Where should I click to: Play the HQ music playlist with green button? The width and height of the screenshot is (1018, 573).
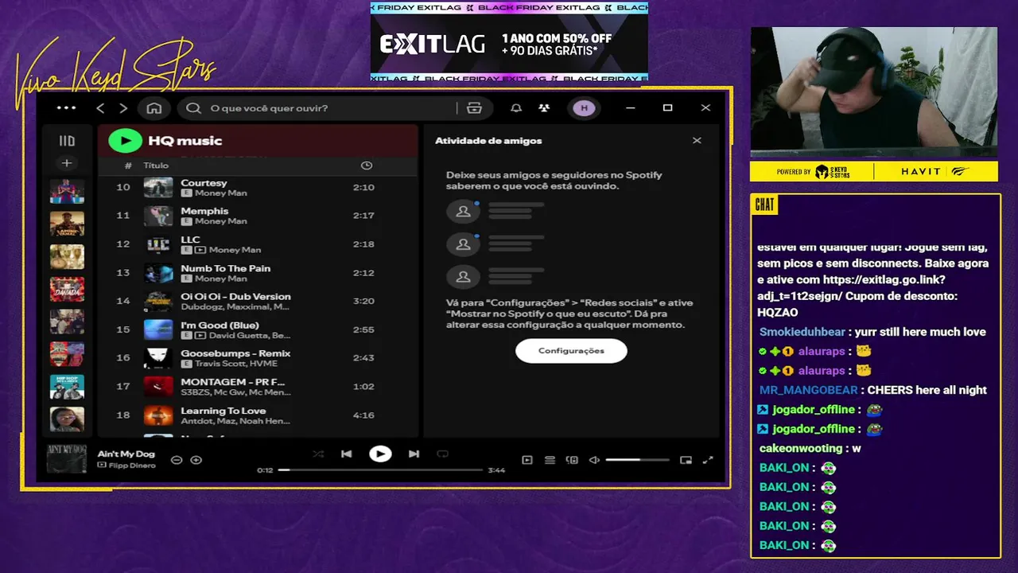pyautogui.click(x=125, y=141)
